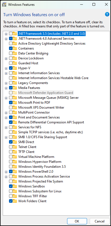Click the folder icon beside Hyper-V
The width and height of the screenshot is (111, 226).
[x=15, y=68]
